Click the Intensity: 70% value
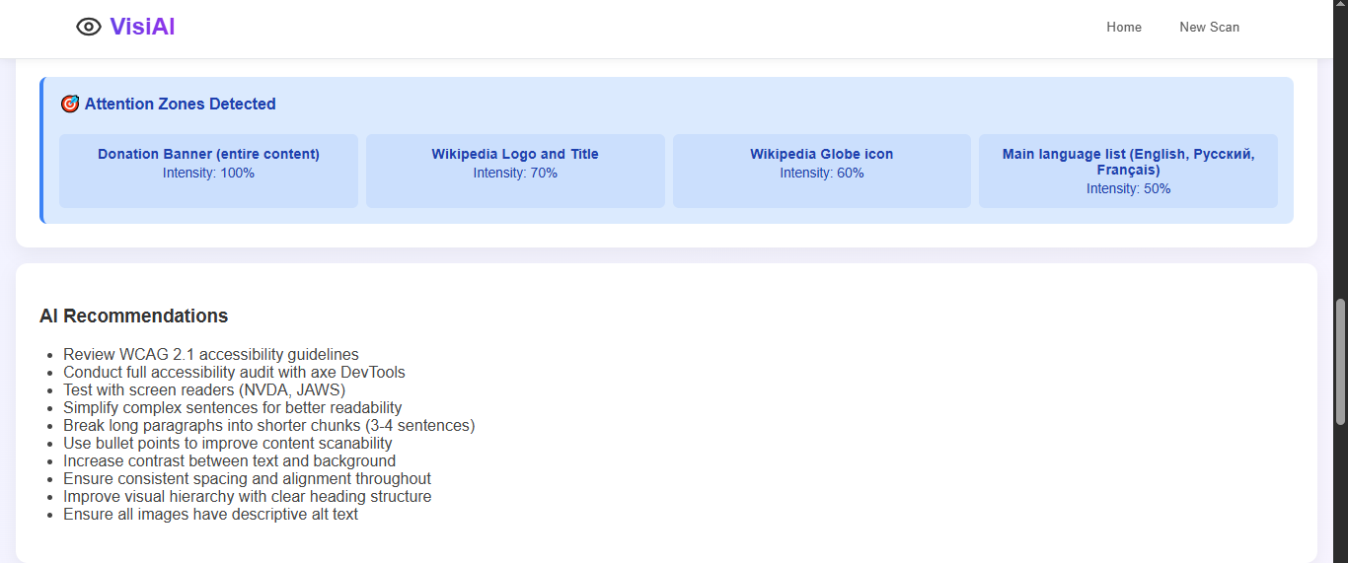 coord(515,173)
